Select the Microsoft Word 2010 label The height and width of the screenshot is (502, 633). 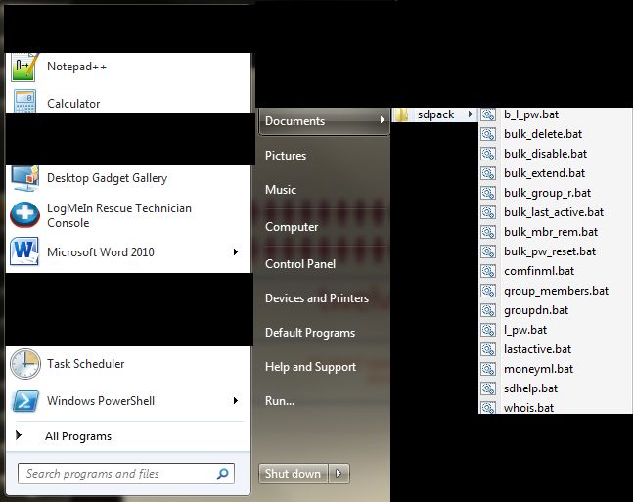coord(101,252)
